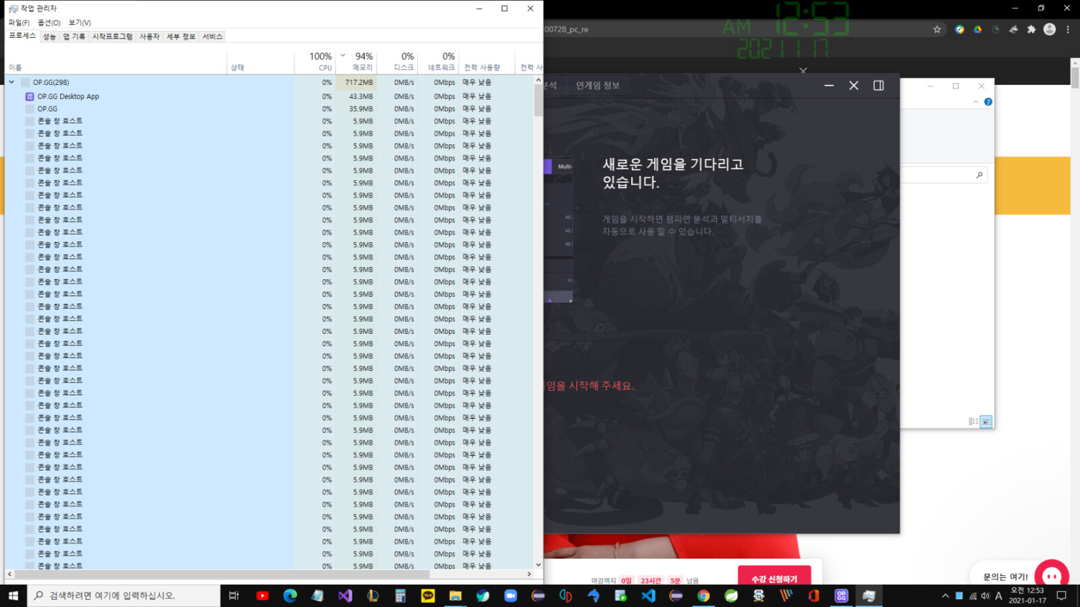The image size is (1080, 607).
Task: Switch to large thumbnails view in the file window
Action: [986, 422]
